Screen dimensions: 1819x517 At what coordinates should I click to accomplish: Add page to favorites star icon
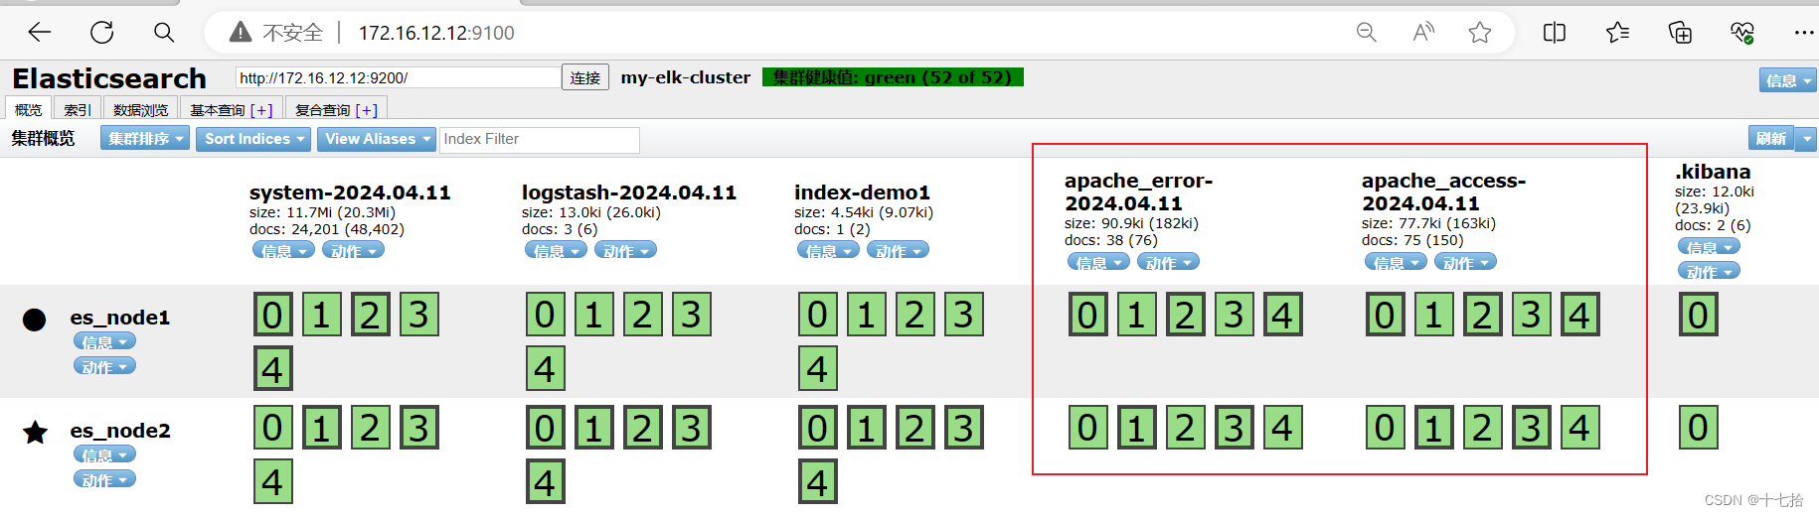1480,33
